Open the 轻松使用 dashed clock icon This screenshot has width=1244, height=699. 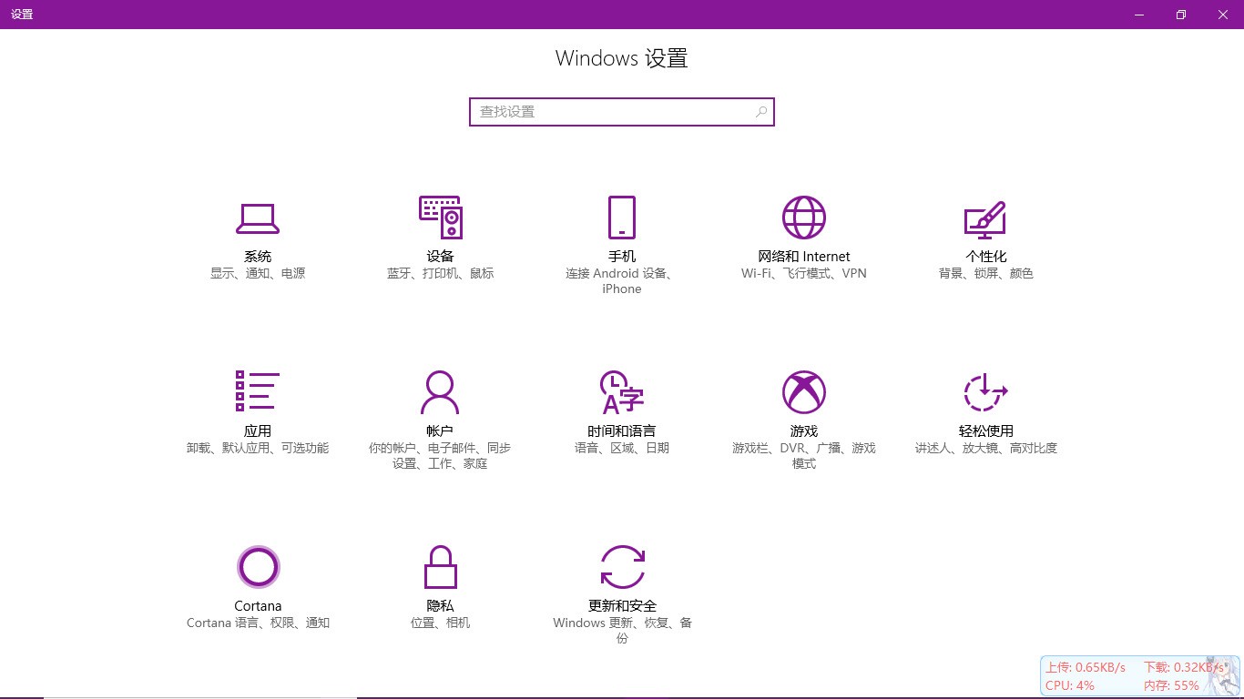986,392
